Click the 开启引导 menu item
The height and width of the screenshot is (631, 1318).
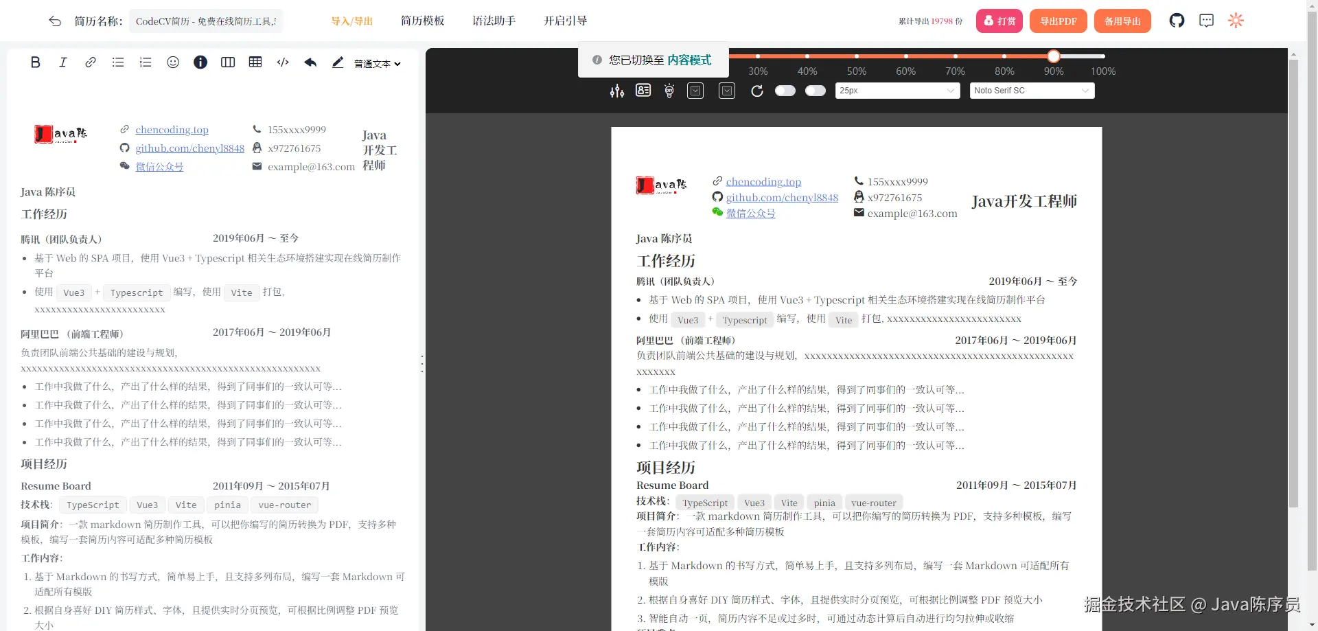565,21
